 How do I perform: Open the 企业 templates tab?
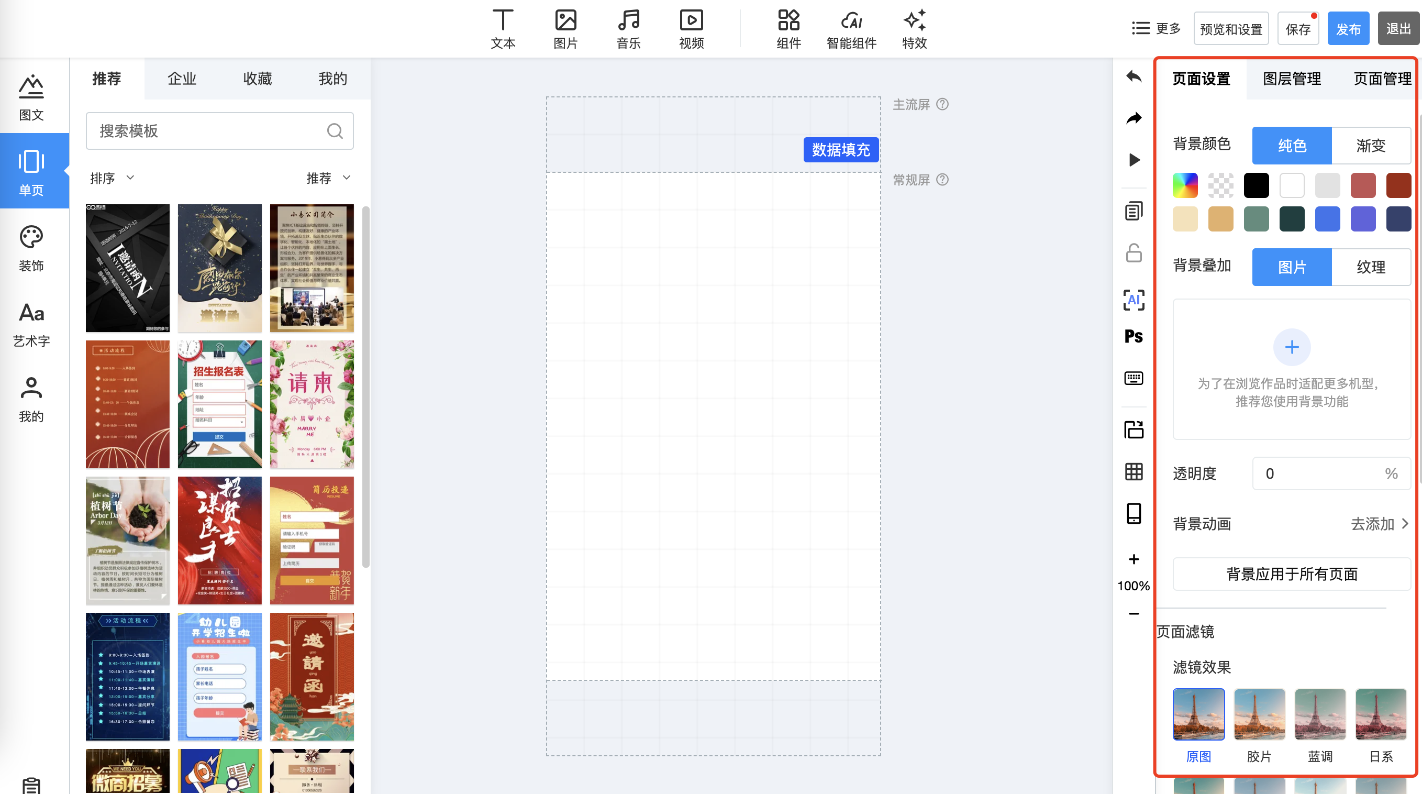pyautogui.click(x=182, y=79)
